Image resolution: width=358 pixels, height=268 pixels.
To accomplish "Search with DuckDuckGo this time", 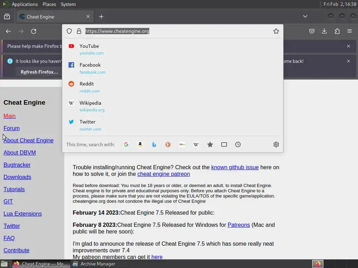I will (168, 144).
